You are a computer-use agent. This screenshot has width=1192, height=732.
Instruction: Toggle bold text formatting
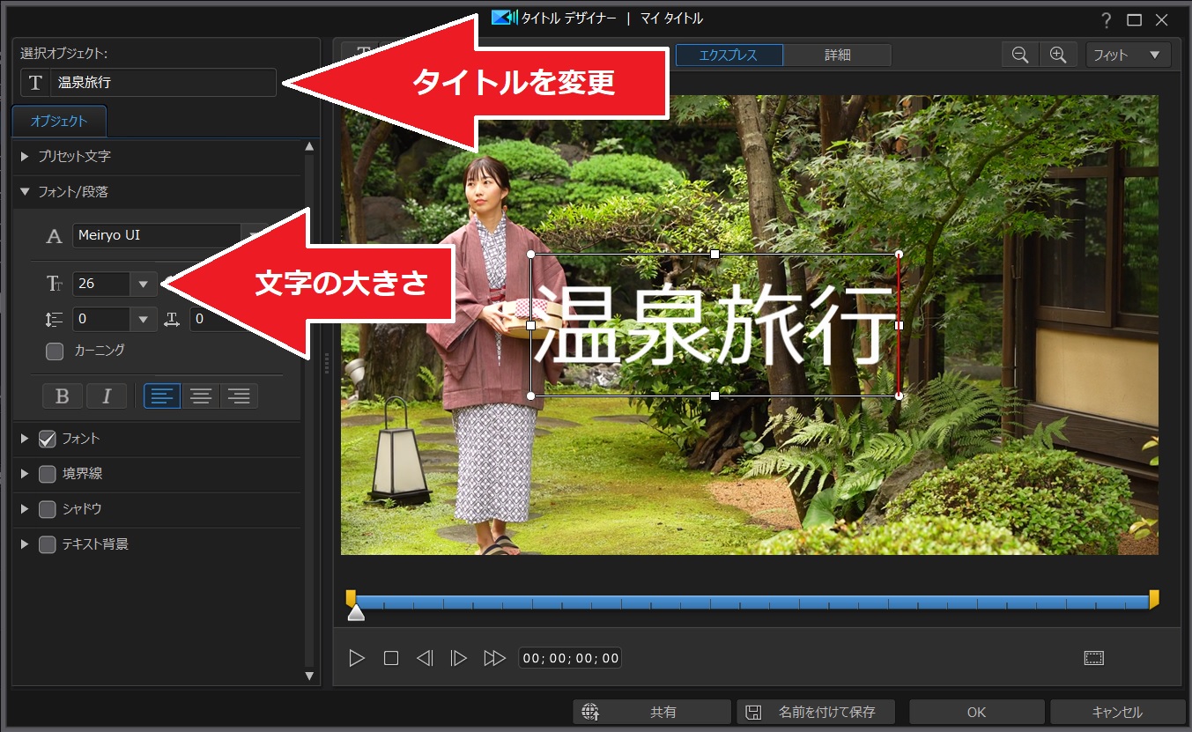62,395
